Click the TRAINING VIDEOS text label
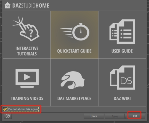 pos(27,99)
